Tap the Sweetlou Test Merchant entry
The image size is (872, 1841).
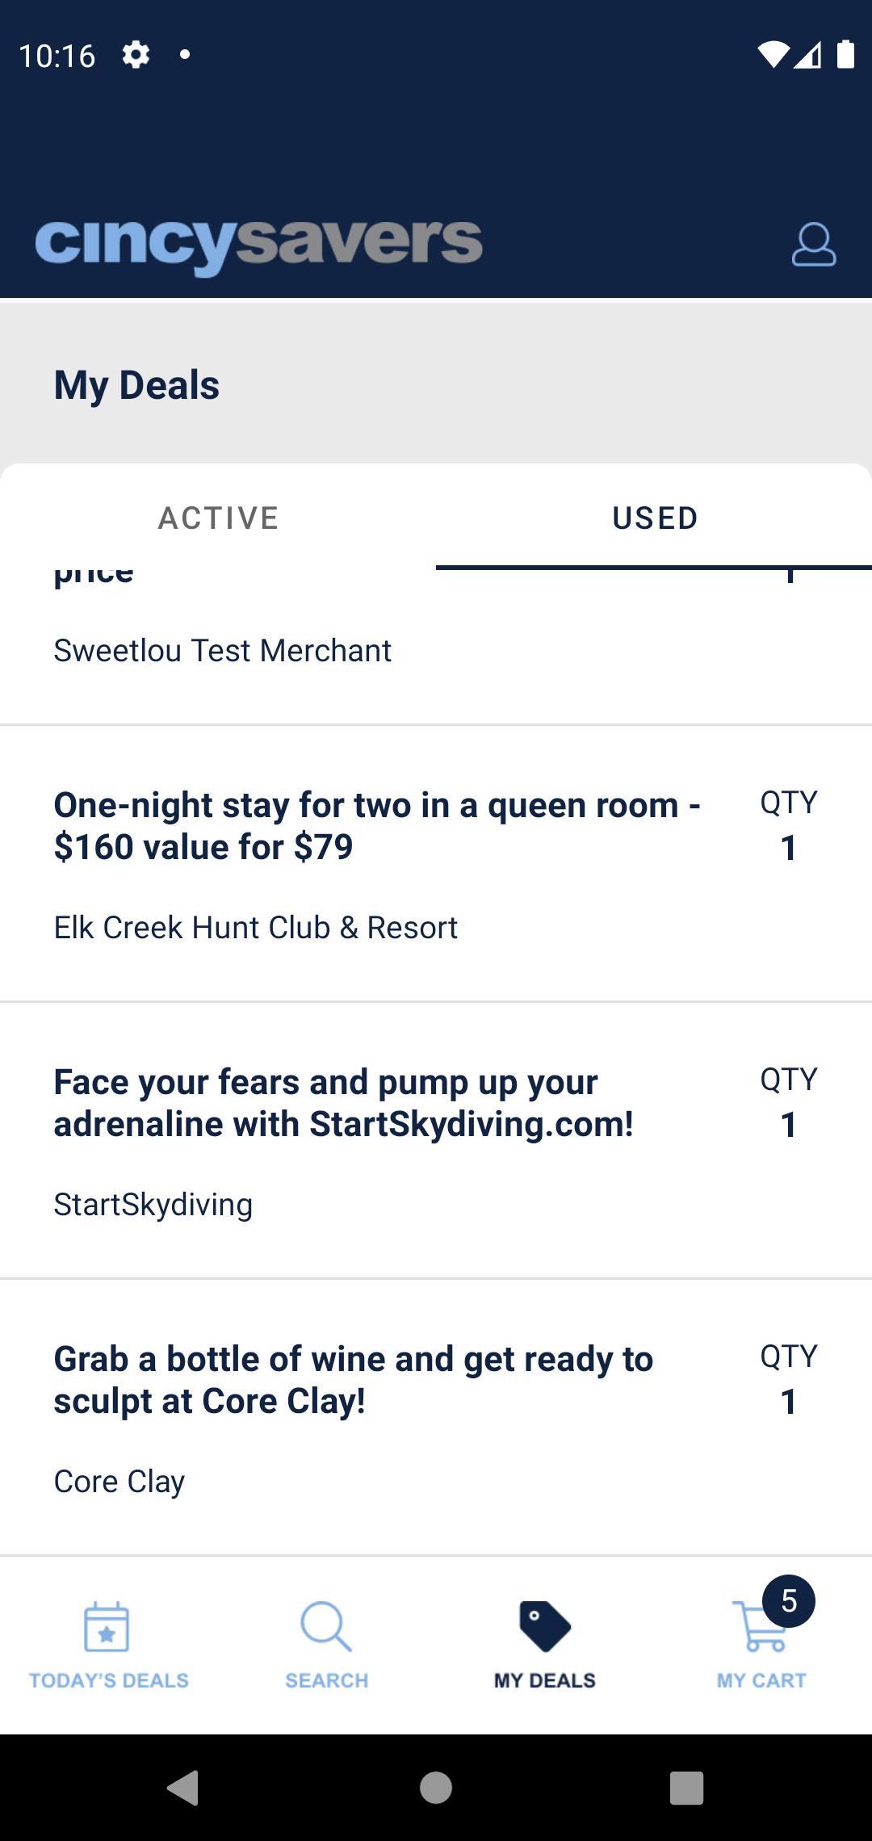click(222, 650)
